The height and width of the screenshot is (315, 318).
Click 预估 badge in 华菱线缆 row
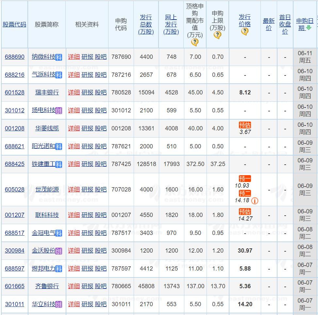tap(245, 125)
